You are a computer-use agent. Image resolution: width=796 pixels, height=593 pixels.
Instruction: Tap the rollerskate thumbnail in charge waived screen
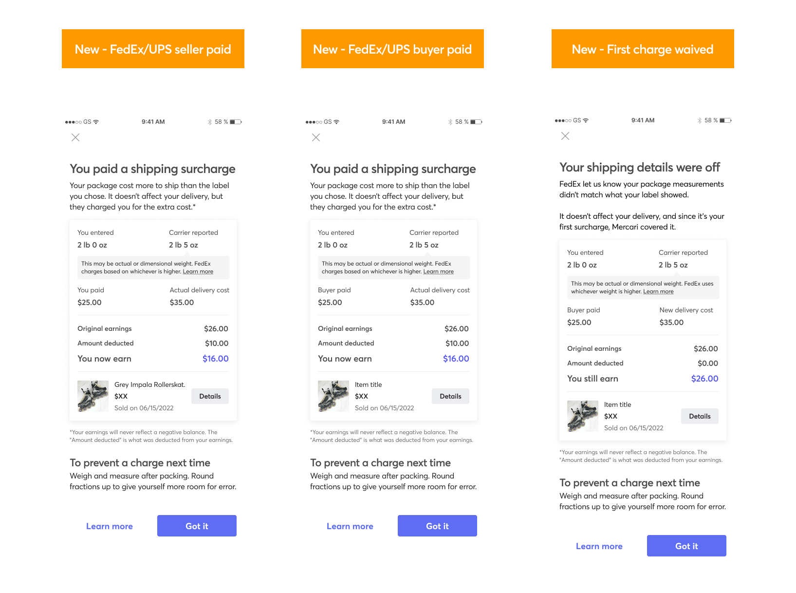click(x=583, y=416)
